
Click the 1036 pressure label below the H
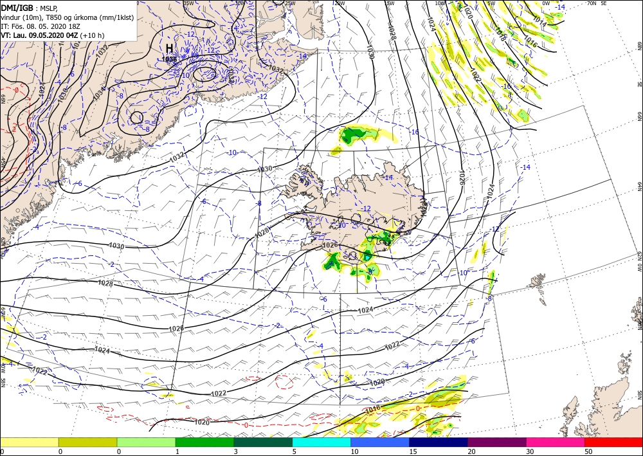(x=169, y=59)
